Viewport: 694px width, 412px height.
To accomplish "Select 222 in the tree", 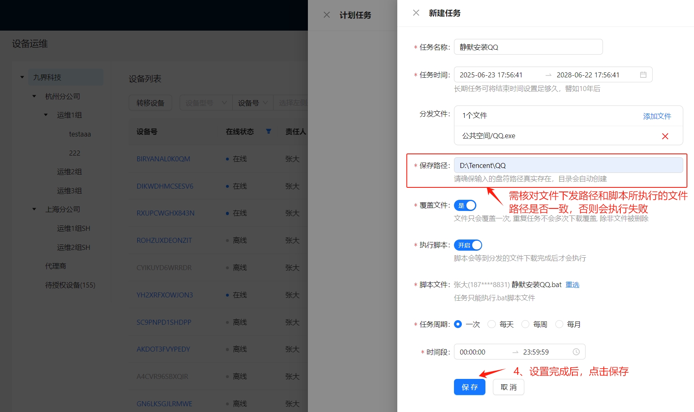I will click(x=74, y=153).
